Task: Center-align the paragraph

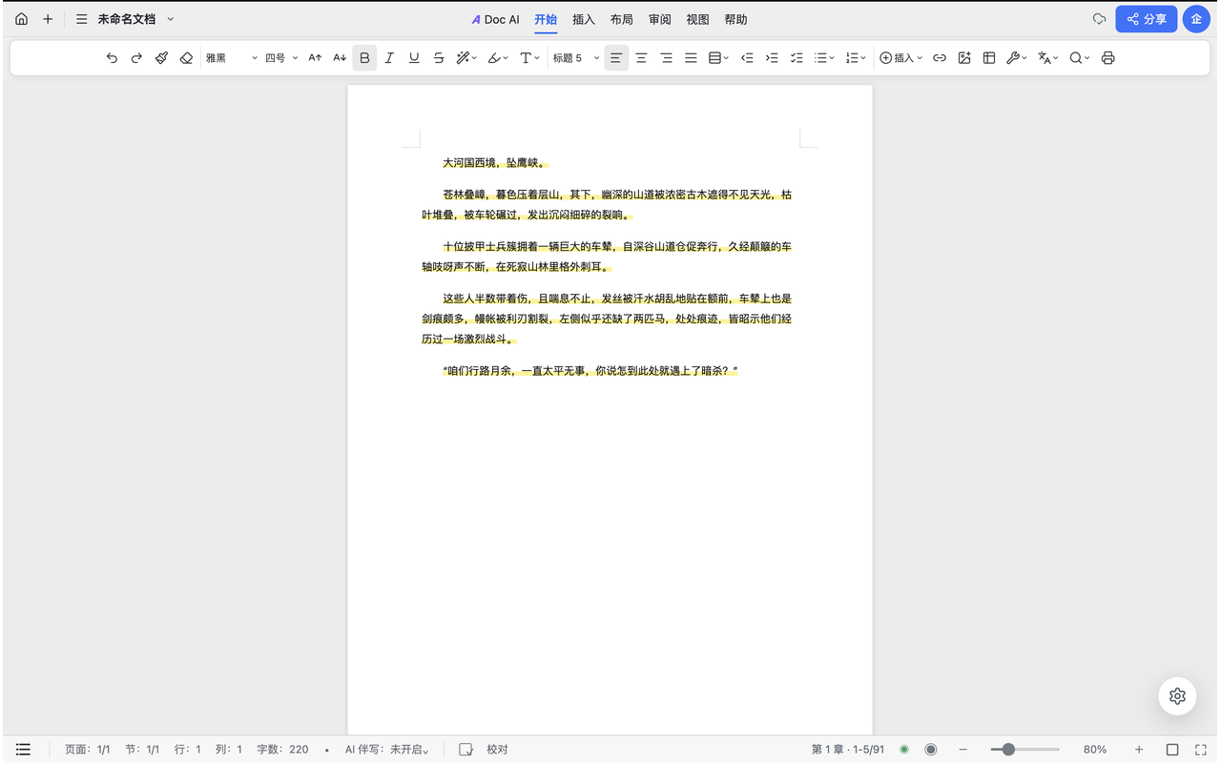Action: click(641, 58)
